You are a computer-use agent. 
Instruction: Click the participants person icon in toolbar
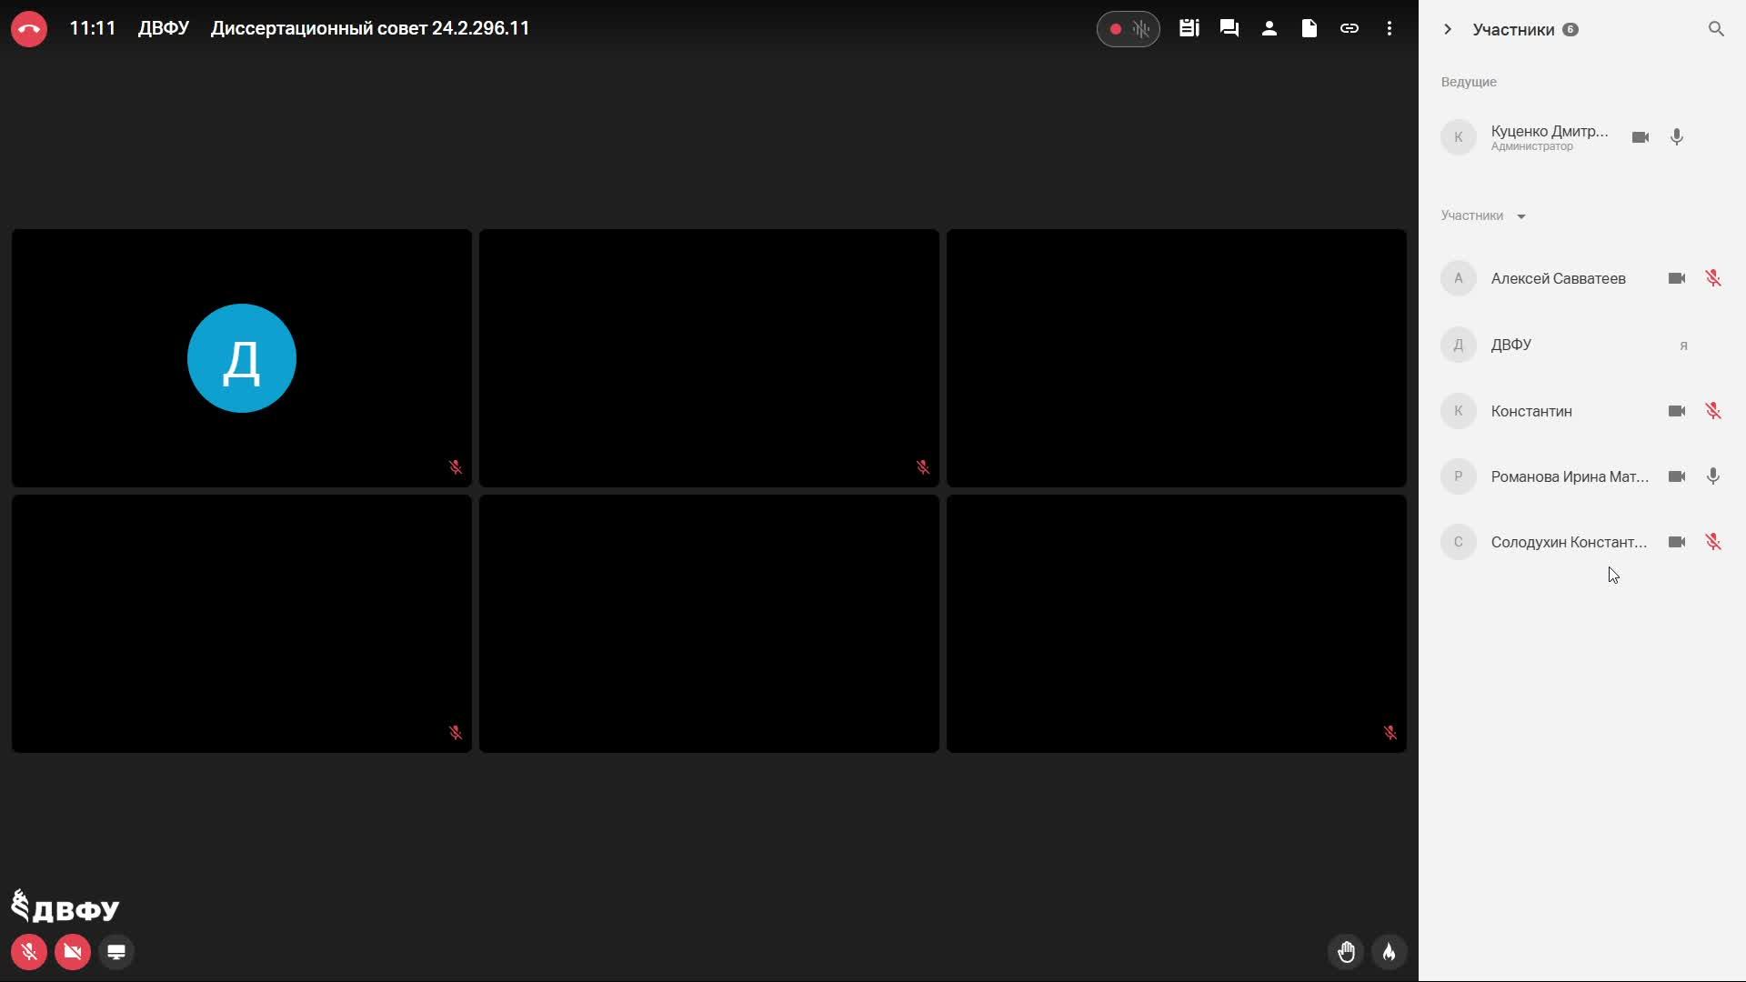pos(1269,28)
